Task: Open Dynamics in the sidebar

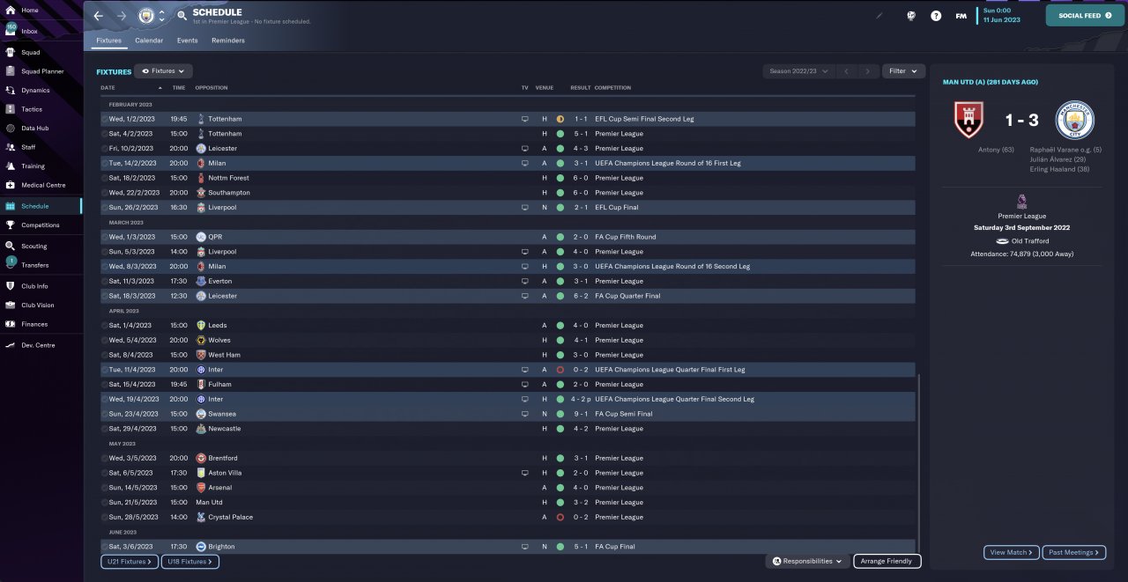Action: (41, 90)
